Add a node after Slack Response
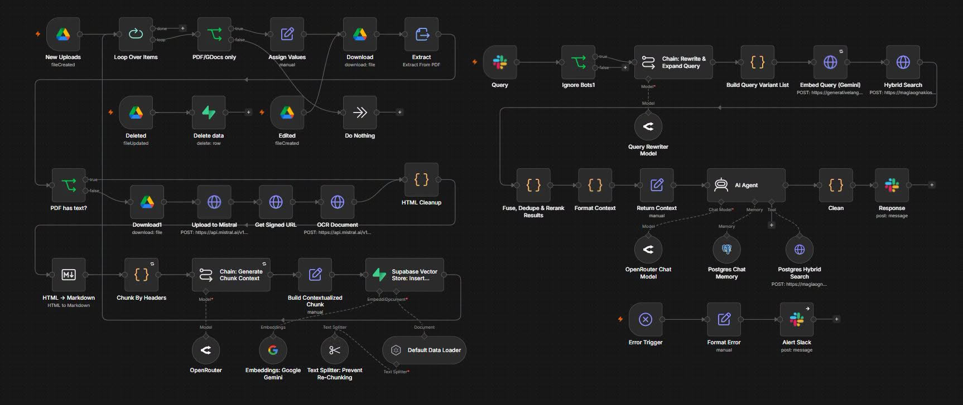Image resolution: width=963 pixels, height=405 pixels. click(931, 185)
